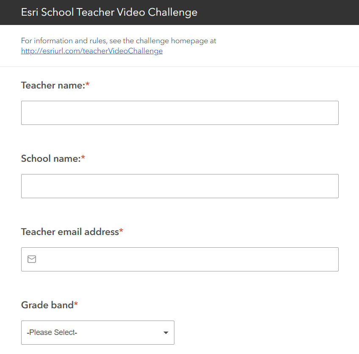
Task: Focus the Teacher name text box
Action: tap(180, 113)
